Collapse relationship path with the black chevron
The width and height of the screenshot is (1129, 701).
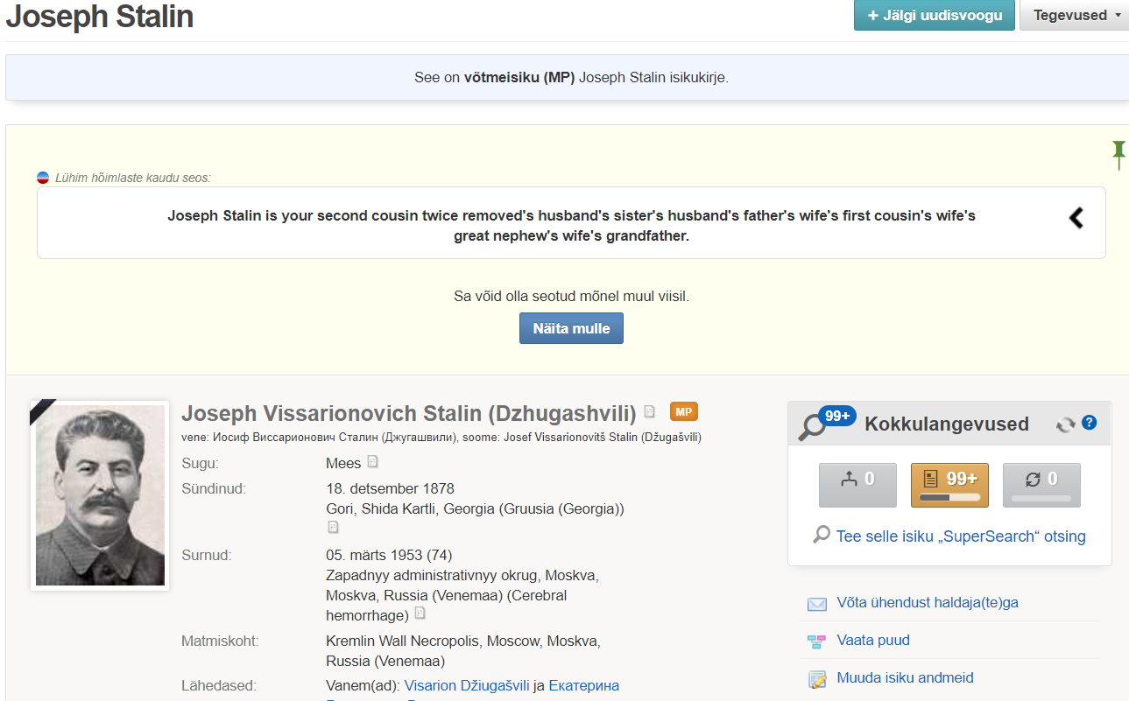(x=1076, y=218)
